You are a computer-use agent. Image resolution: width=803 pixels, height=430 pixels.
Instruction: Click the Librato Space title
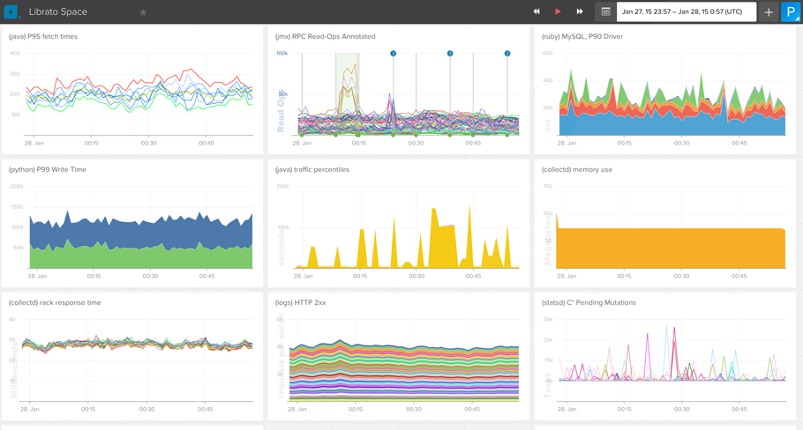coord(58,12)
